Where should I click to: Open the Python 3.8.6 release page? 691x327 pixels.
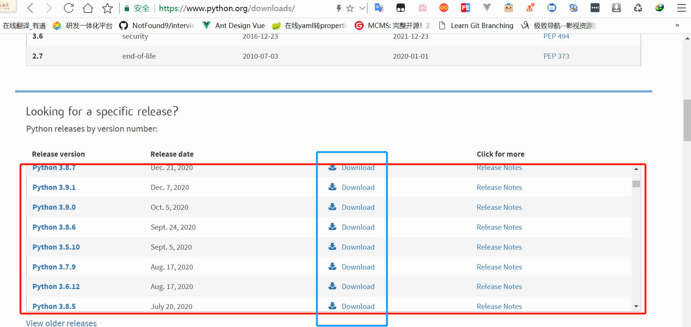pyautogui.click(x=54, y=227)
